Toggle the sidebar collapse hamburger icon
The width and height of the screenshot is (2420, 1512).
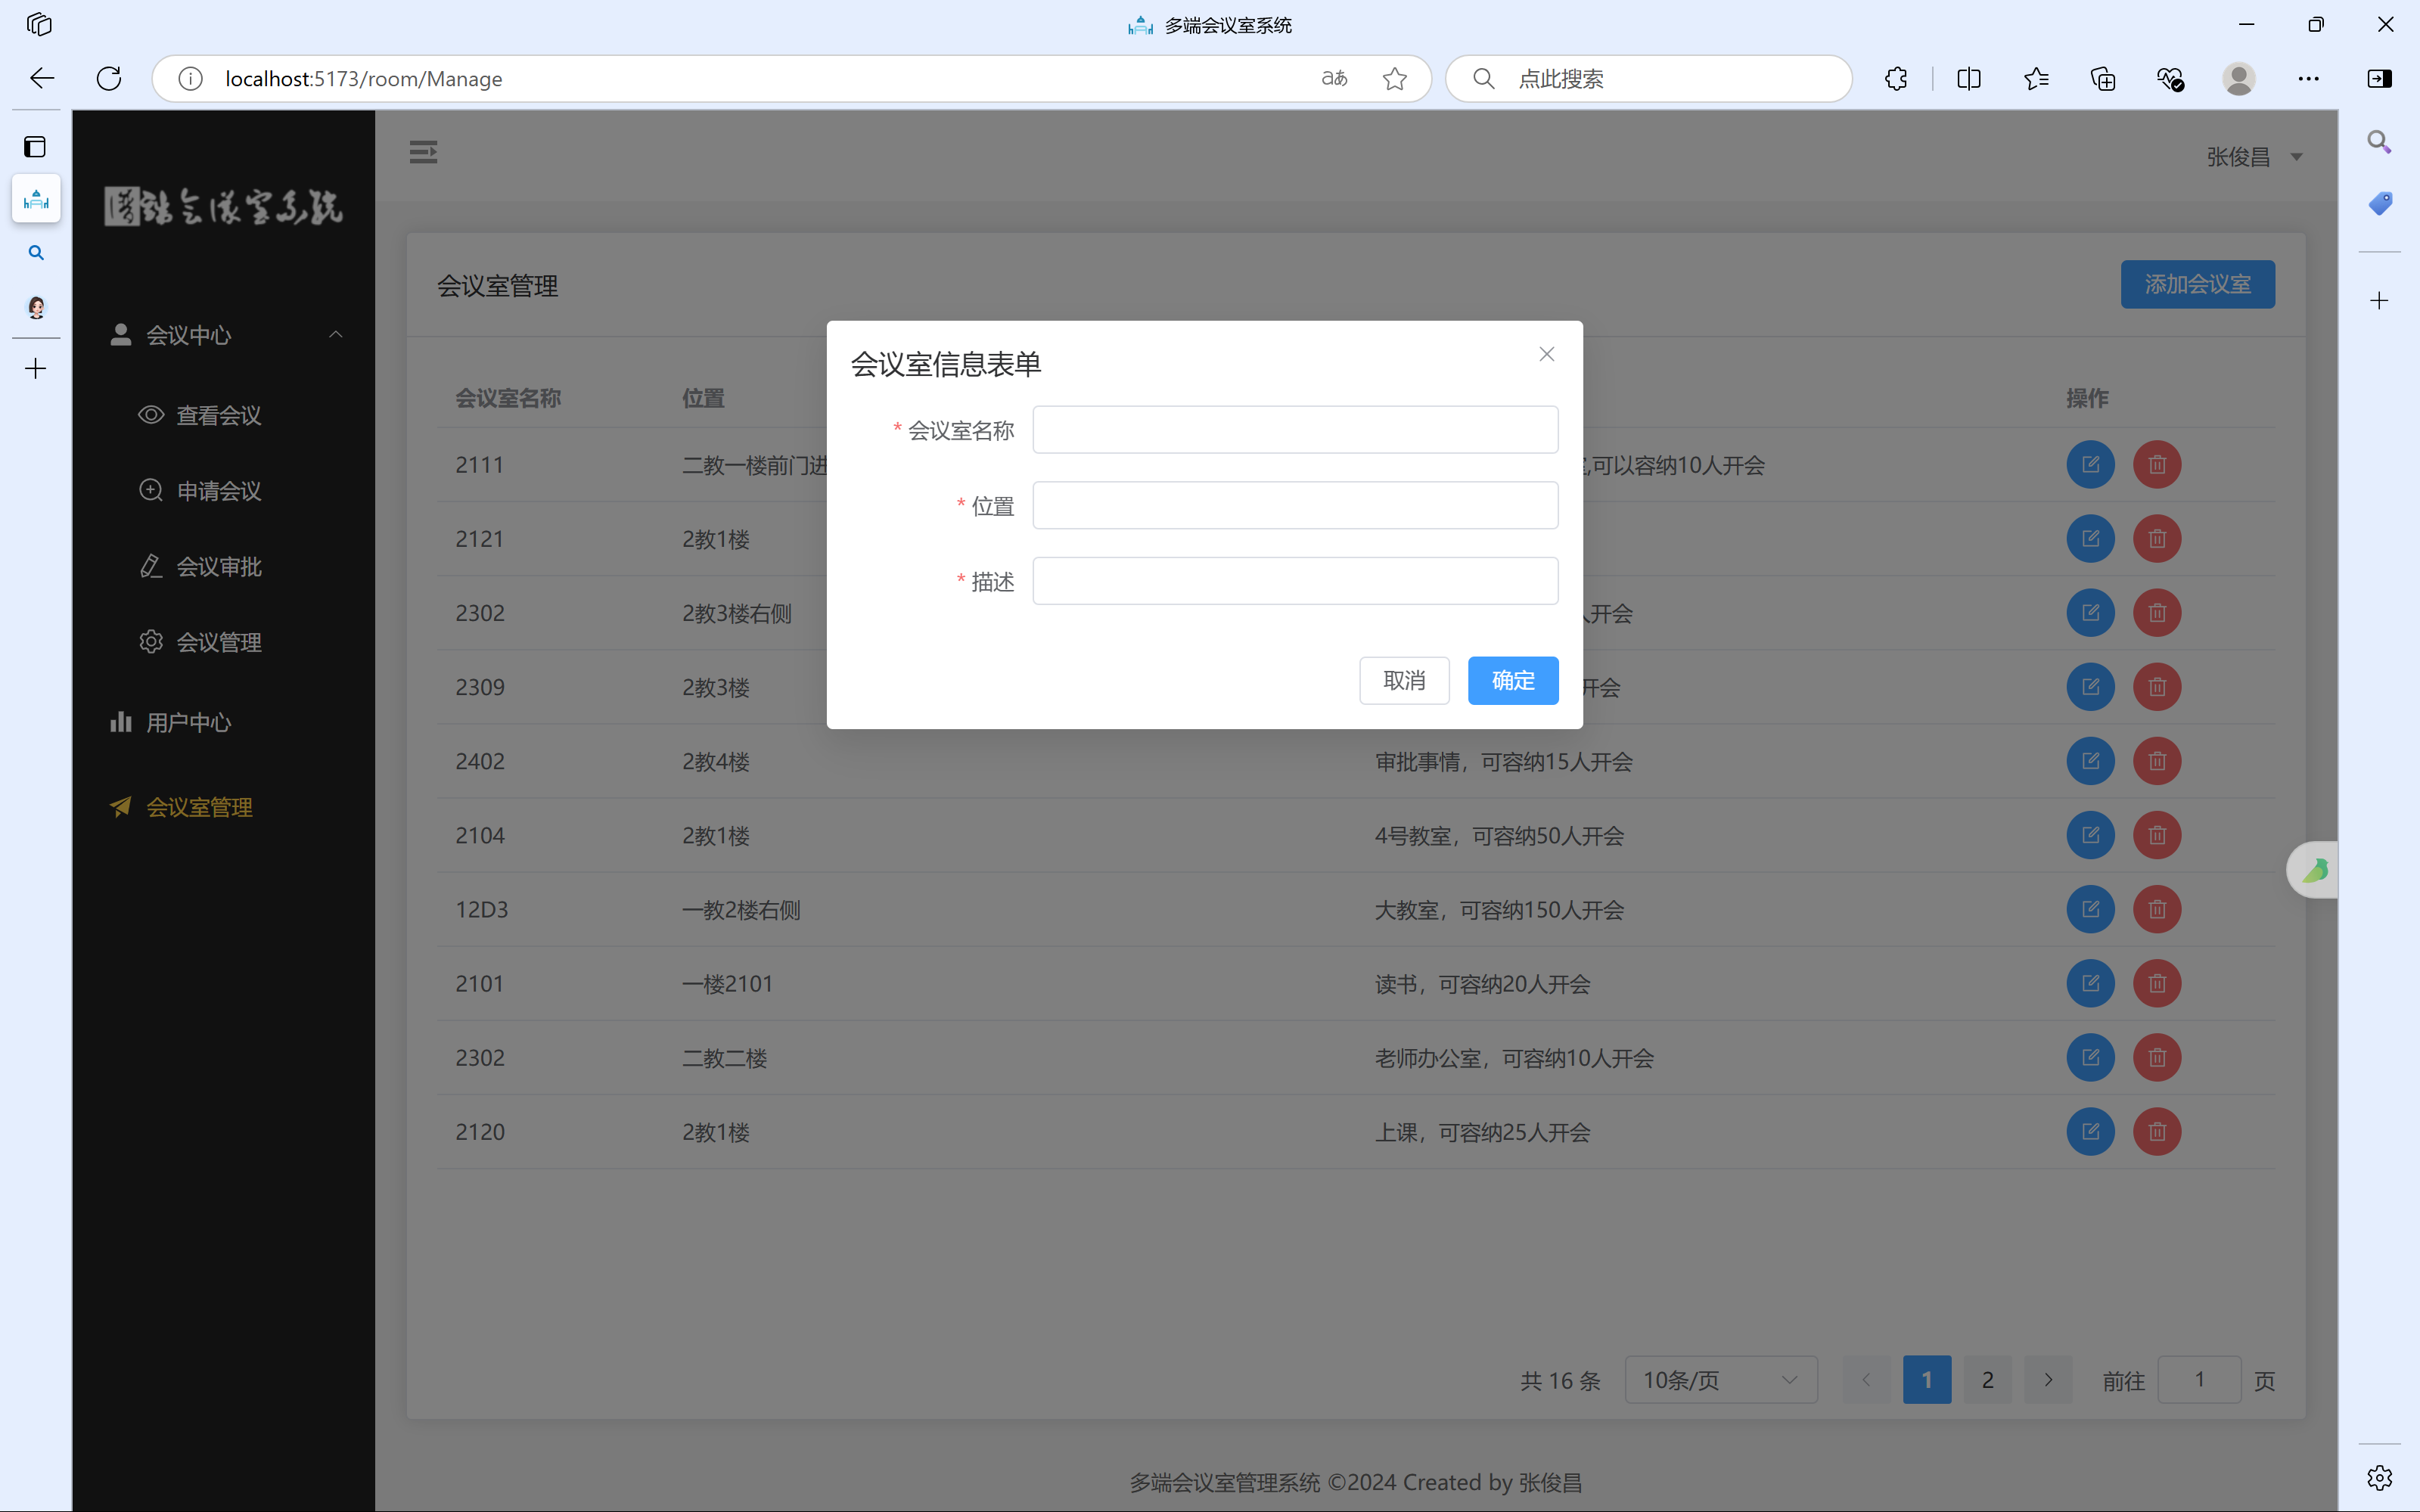coord(423,152)
